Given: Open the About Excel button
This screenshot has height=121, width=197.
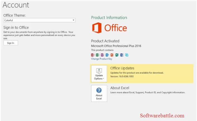Looking at the screenshot, I should (x=99, y=93).
